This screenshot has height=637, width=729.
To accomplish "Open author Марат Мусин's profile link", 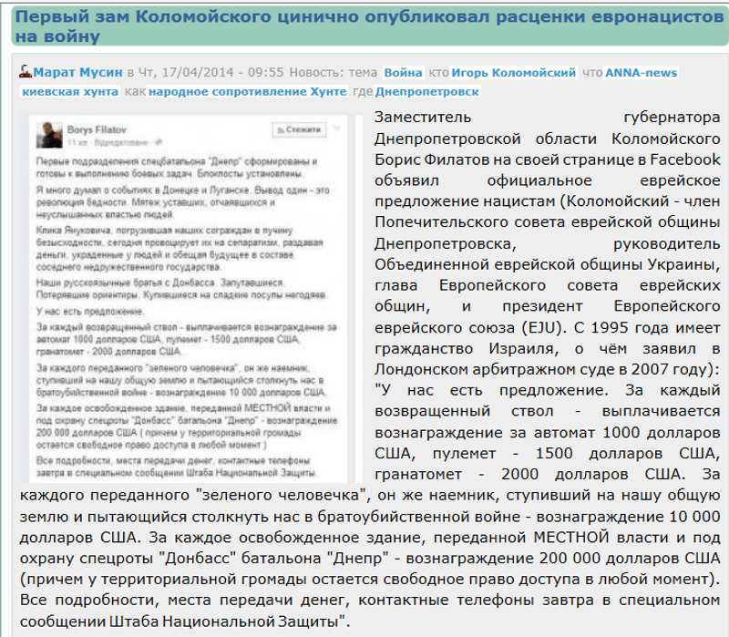I will [x=77, y=73].
